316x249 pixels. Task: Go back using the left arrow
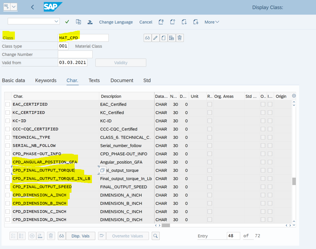tap(32, 7)
